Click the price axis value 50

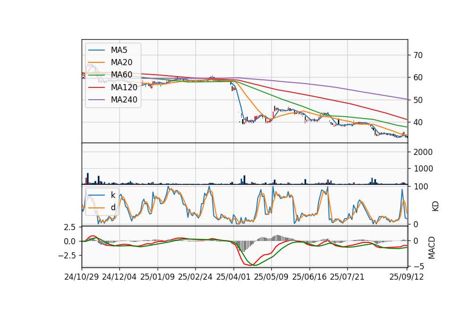point(418,100)
